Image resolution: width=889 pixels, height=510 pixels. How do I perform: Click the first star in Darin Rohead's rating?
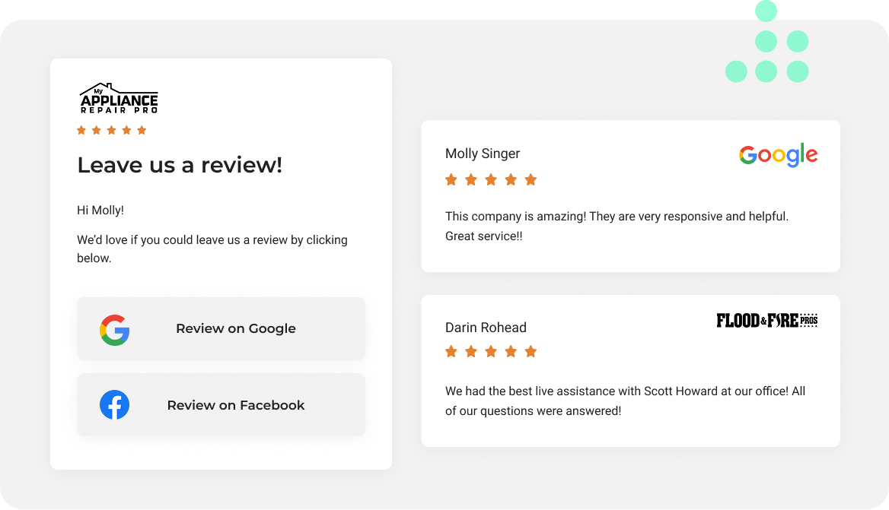[x=451, y=351]
